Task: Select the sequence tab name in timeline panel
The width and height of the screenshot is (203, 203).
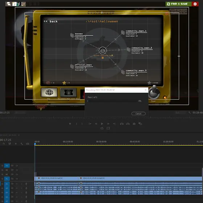Action: point(8,135)
